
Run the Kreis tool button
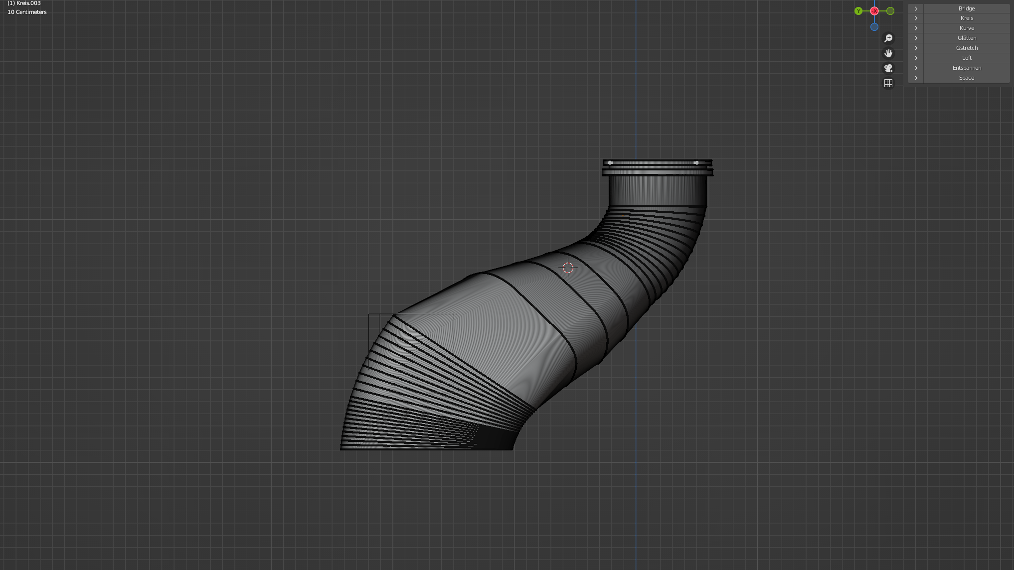(x=967, y=18)
